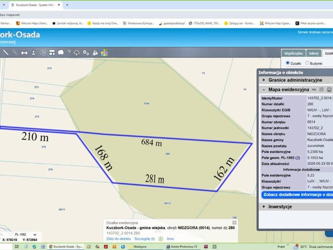Image resolution: width=333 pixels, height=250 pixels.
Task: Switch to Kuczbork-Osada Chrome taskbar item
Action: coord(66,246)
